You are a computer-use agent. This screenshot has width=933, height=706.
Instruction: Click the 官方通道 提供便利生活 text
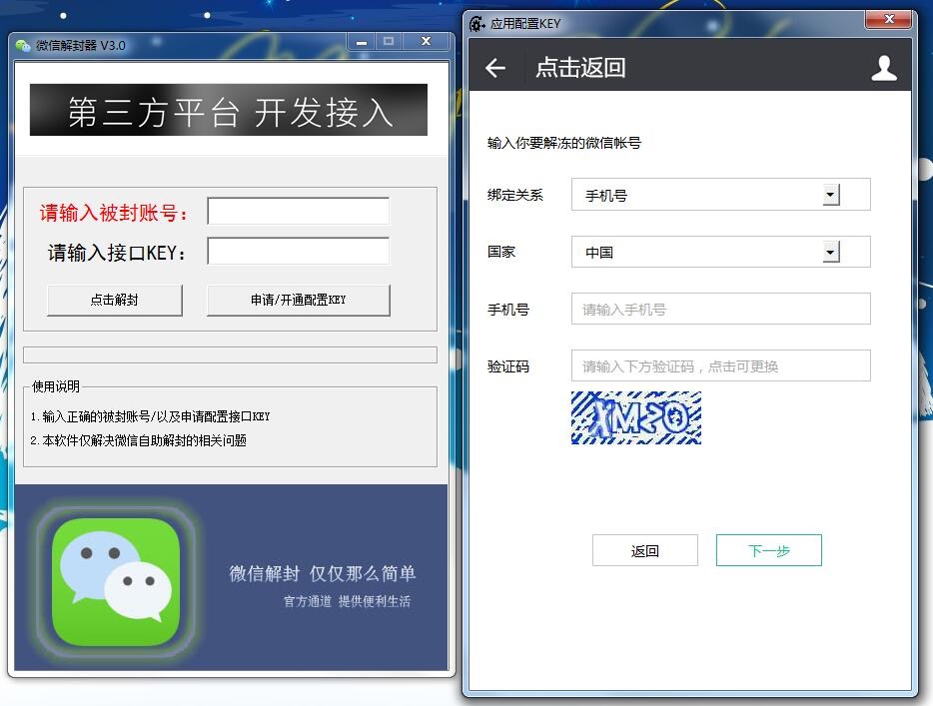[x=347, y=601]
